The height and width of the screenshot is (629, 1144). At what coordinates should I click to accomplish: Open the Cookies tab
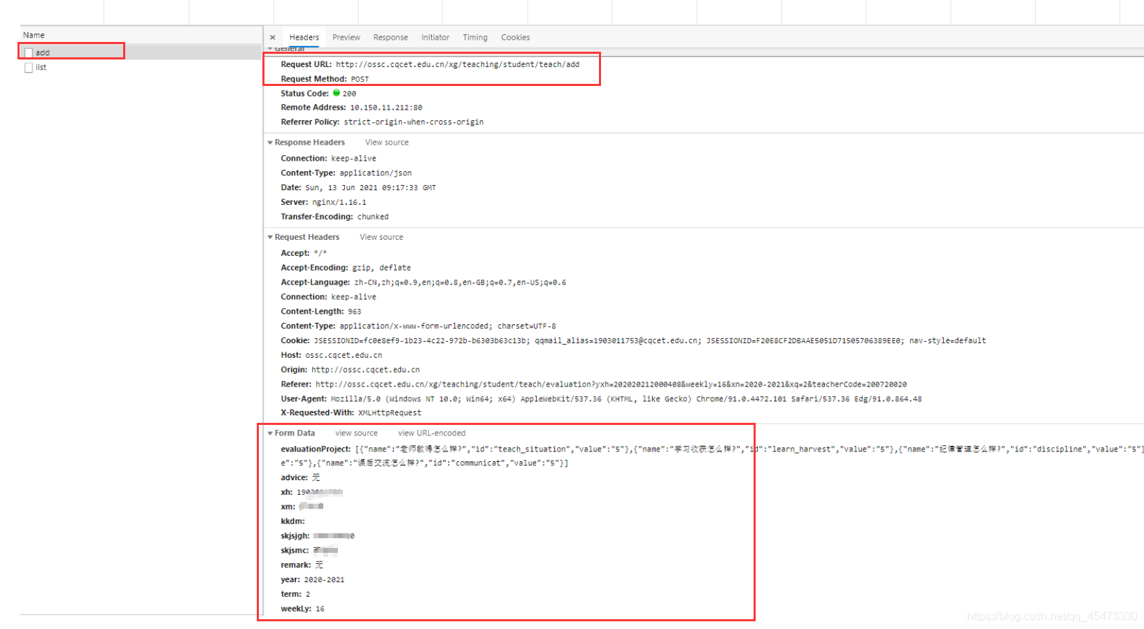515,38
